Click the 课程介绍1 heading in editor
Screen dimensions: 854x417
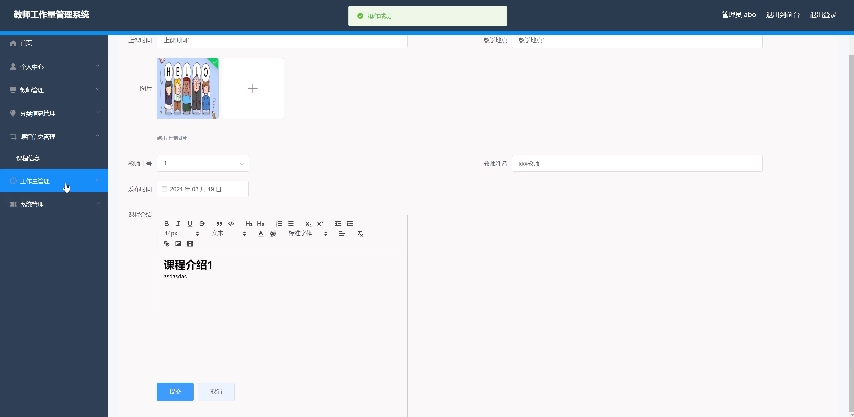point(188,265)
